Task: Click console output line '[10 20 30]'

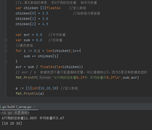Action: click(12, 123)
